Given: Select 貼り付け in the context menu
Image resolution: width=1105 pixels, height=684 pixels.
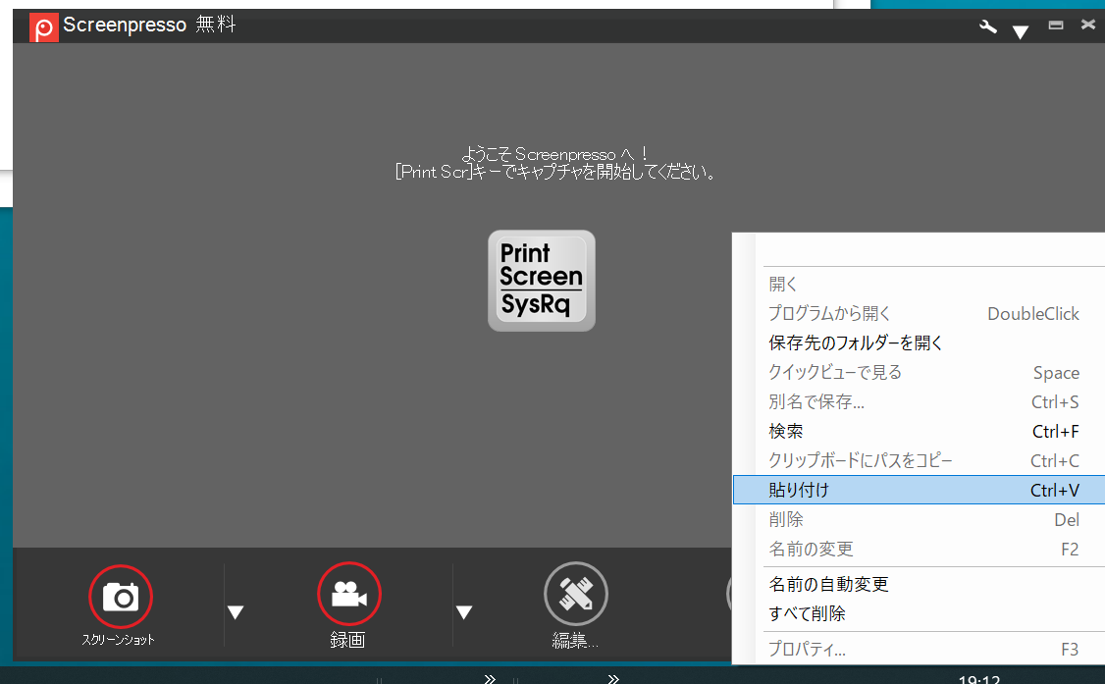Looking at the screenshot, I should [919, 490].
